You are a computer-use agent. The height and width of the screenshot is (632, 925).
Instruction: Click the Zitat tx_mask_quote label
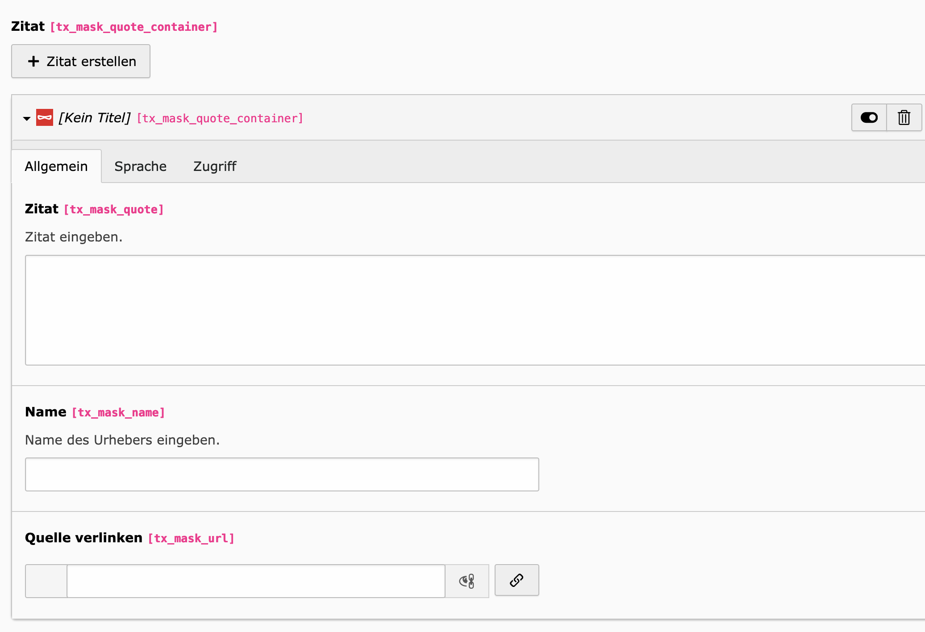pos(42,209)
